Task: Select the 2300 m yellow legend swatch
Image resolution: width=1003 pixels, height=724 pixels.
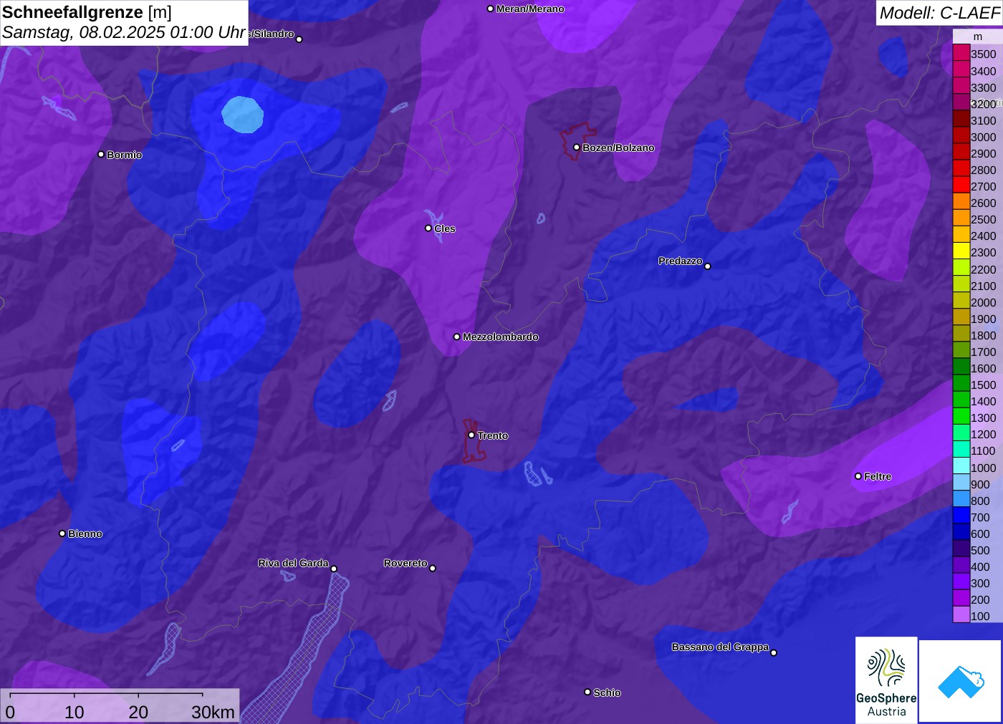Action: click(961, 252)
